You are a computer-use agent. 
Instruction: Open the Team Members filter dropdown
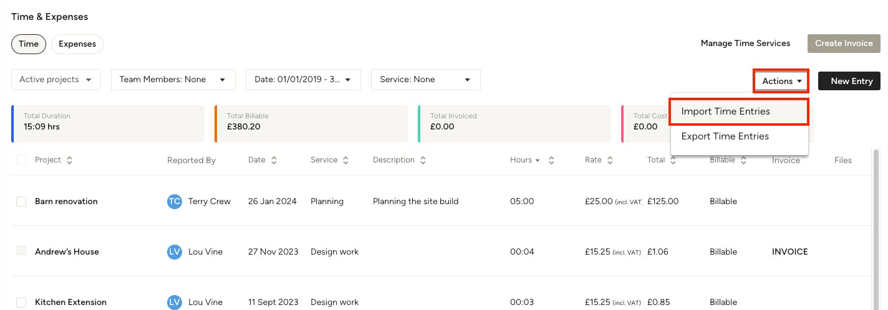point(173,80)
